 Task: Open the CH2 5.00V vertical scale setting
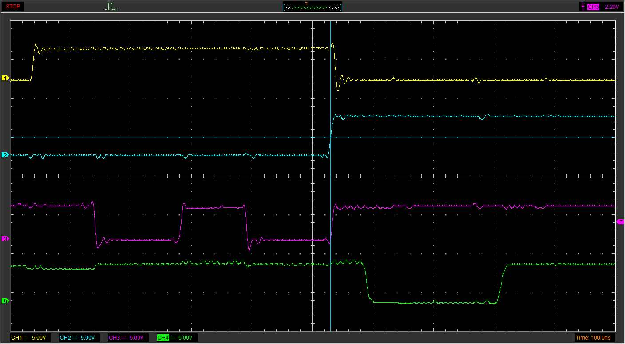point(87,338)
